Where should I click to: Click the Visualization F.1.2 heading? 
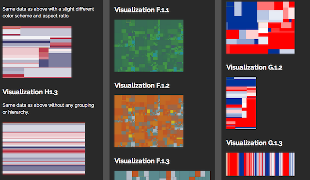[142, 85]
